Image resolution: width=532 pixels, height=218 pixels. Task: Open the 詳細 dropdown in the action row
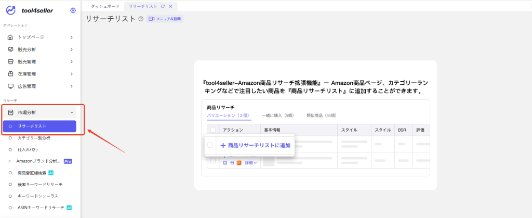(250, 163)
